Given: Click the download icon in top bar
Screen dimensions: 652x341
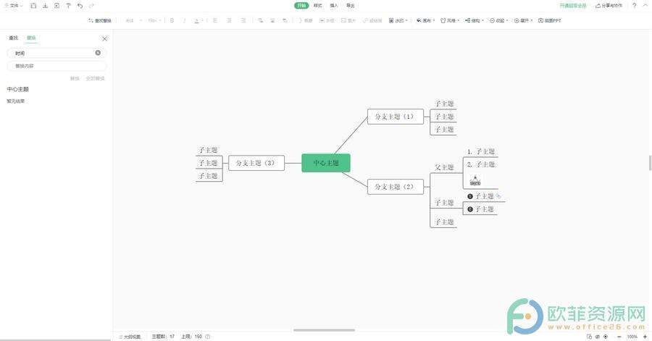Looking at the screenshot, I should [45, 6].
